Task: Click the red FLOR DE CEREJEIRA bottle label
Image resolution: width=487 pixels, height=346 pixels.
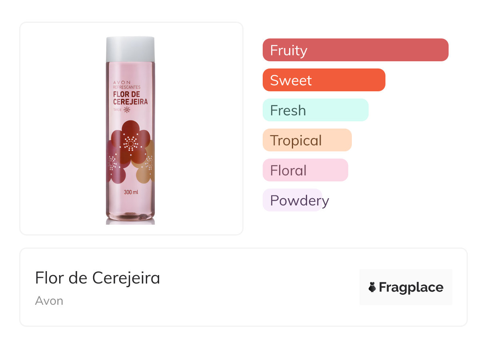Action: (x=130, y=98)
